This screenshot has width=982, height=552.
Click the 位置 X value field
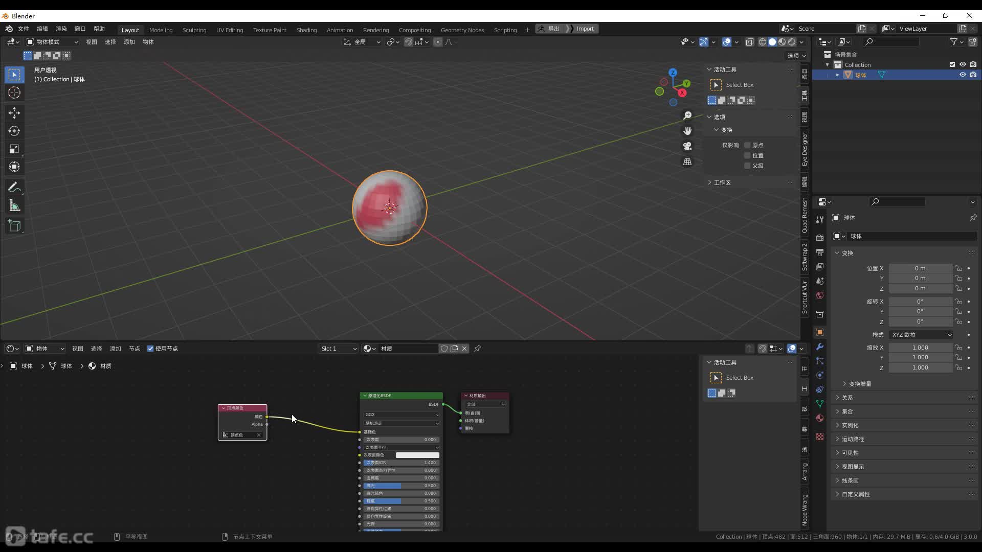pyautogui.click(x=920, y=268)
